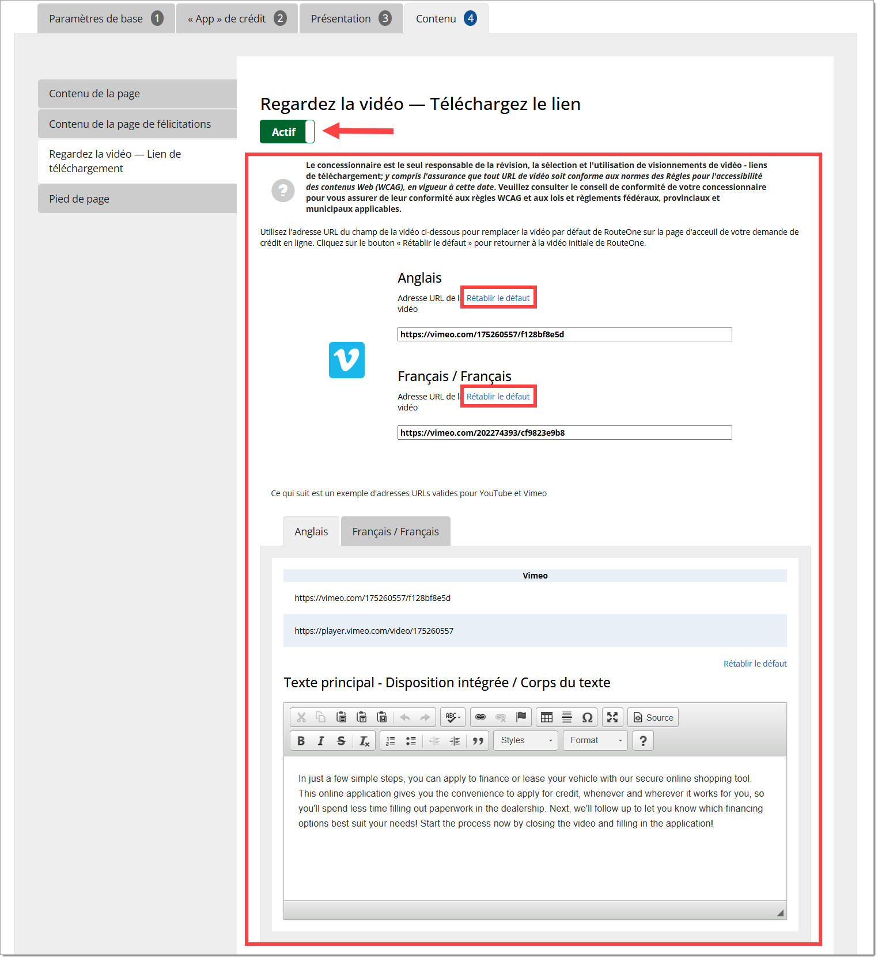Click the Anchor flag icon
The image size is (878, 959).
point(521,717)
